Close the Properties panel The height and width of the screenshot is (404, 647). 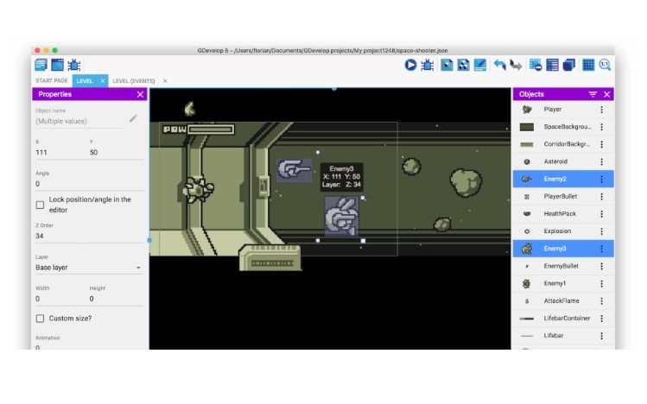click(140, 94)
